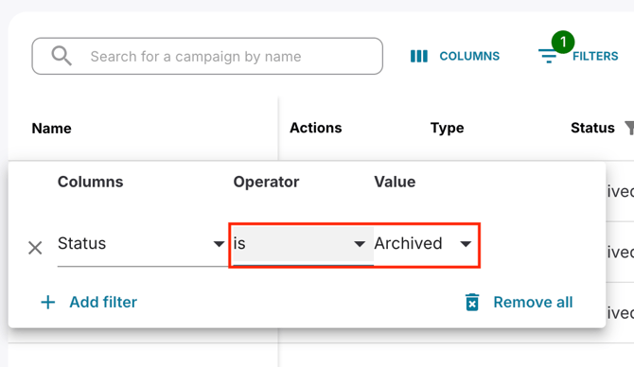Click the trash icon beside Remove all
The width and height of the screenshot is (634, 367).
(x=472, y=302)
